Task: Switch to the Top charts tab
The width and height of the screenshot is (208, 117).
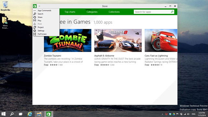Action: pyautogui.click(x=70, y=12)
